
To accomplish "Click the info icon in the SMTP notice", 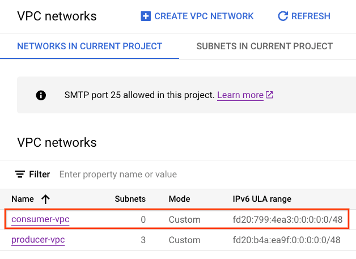I will coord(41,95).
